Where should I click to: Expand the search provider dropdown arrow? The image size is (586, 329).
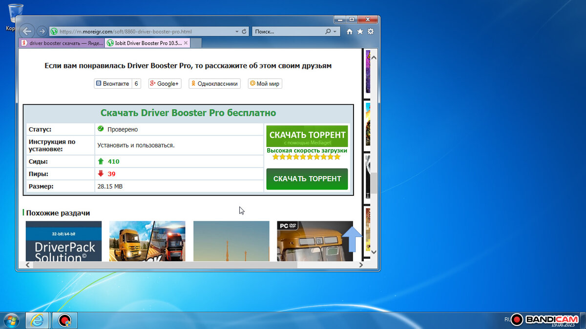point(335,31)
